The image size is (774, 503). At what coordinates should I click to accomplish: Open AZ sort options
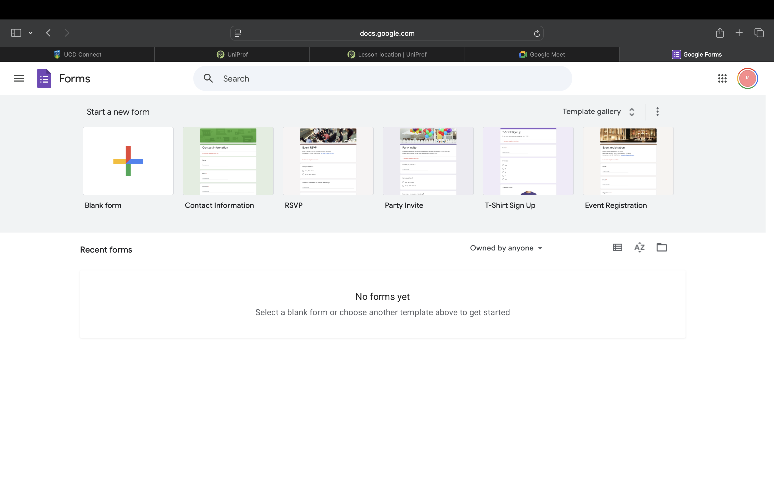pyautogui.click(x=639, y=248)
